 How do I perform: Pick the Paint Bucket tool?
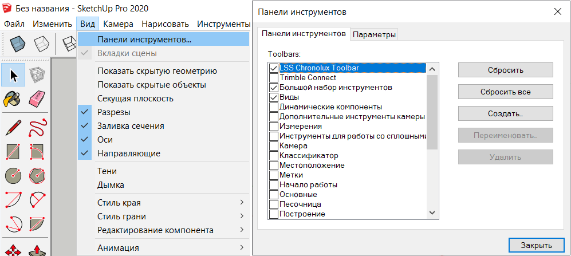pos(14,99)
